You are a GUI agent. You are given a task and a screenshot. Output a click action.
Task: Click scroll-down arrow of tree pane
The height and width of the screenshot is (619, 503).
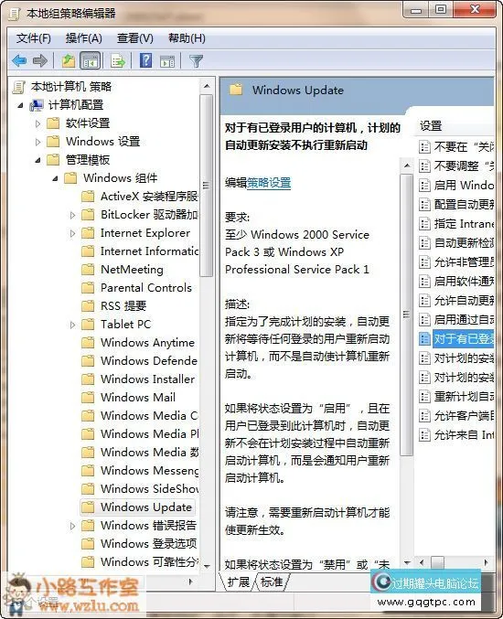(207, 567)
